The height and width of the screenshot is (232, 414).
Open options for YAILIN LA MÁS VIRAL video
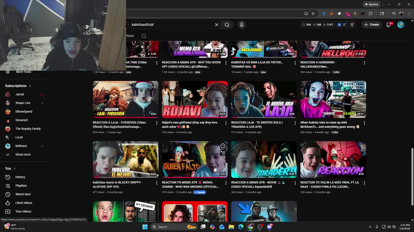coord(364,183)
